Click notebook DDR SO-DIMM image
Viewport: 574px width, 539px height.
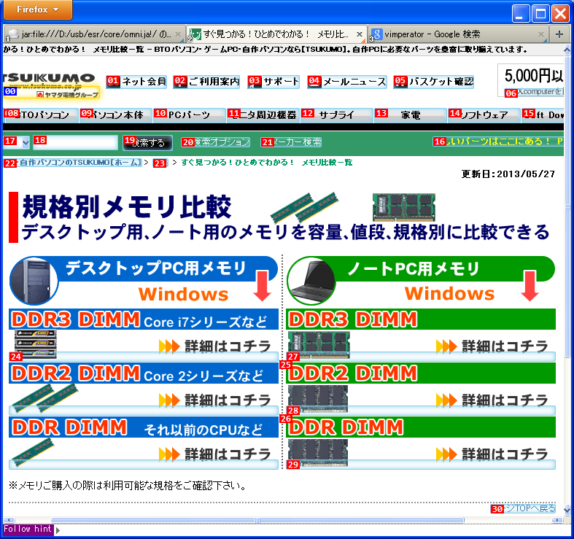[x=318, y=453]
